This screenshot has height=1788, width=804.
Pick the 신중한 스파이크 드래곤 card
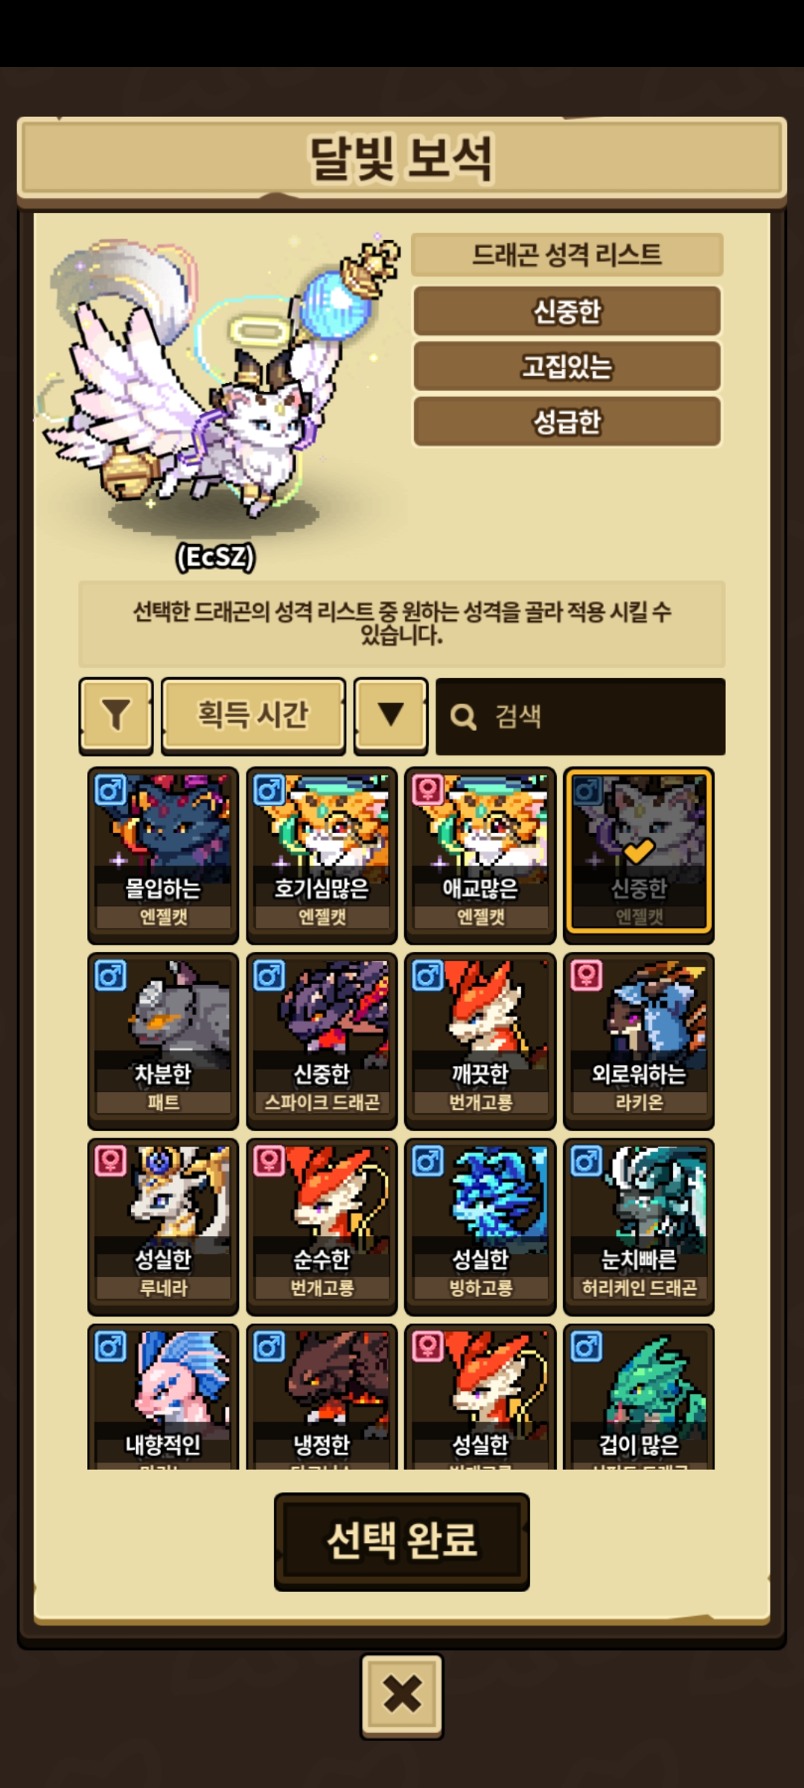point(322,1041)
